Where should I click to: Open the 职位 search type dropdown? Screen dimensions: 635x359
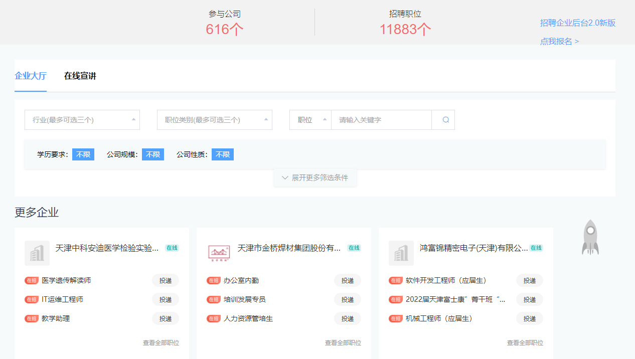pos(310,120)
